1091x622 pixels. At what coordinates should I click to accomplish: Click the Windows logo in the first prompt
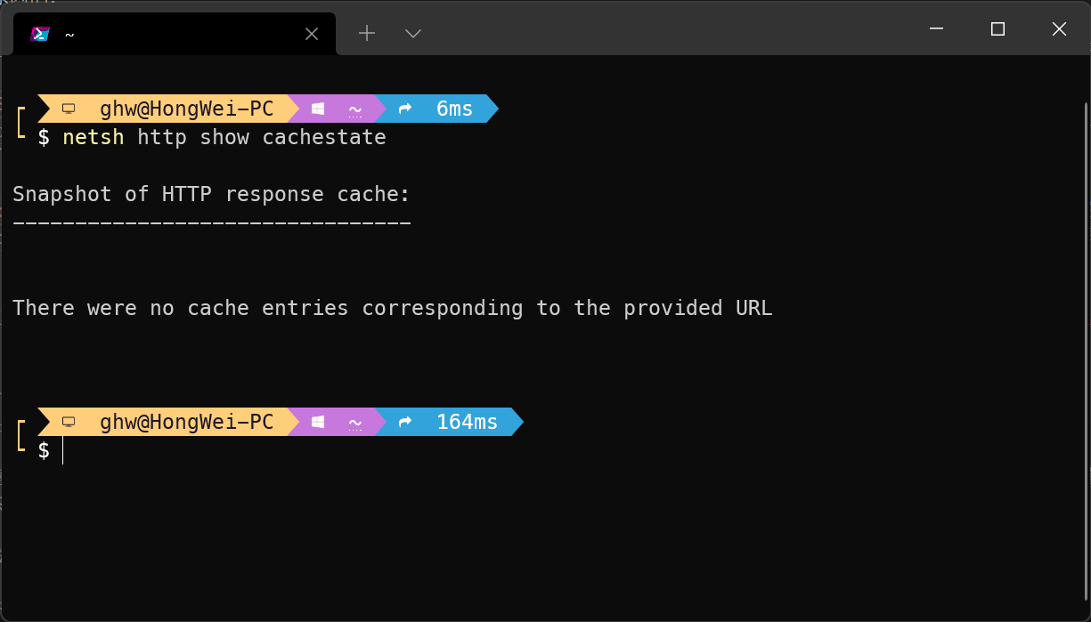(318, 109)
